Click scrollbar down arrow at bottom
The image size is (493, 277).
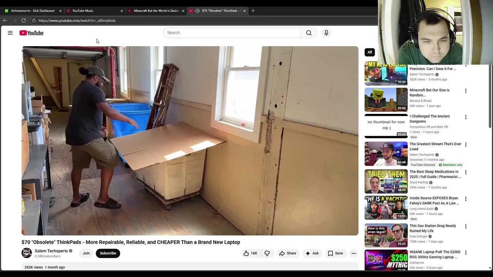pos(490,268)
